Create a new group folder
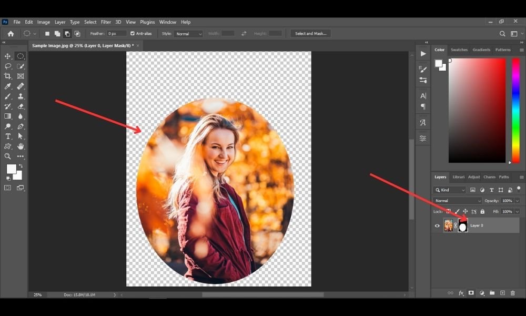 click(492, 293)
